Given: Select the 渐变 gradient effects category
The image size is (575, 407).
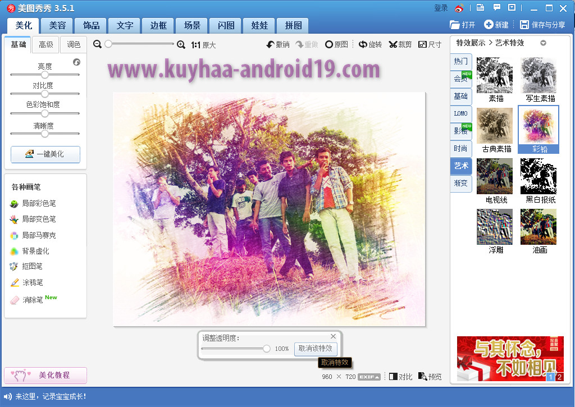Looking at the screenshot, I should pyautogui.click(x=461, y=183).
